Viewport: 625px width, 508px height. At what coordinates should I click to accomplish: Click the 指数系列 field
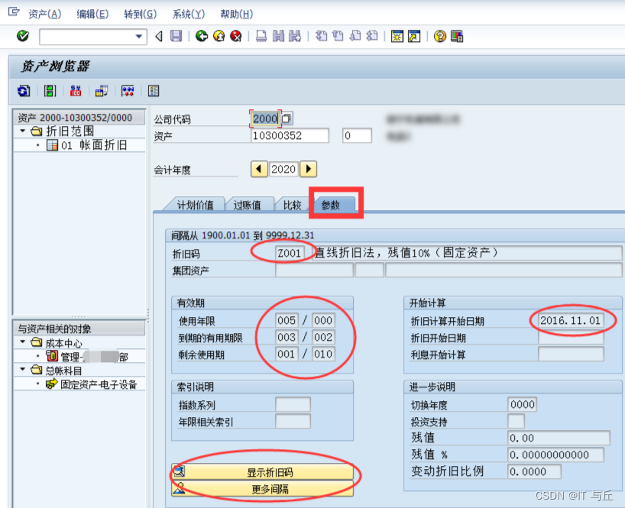click(293, 404)
